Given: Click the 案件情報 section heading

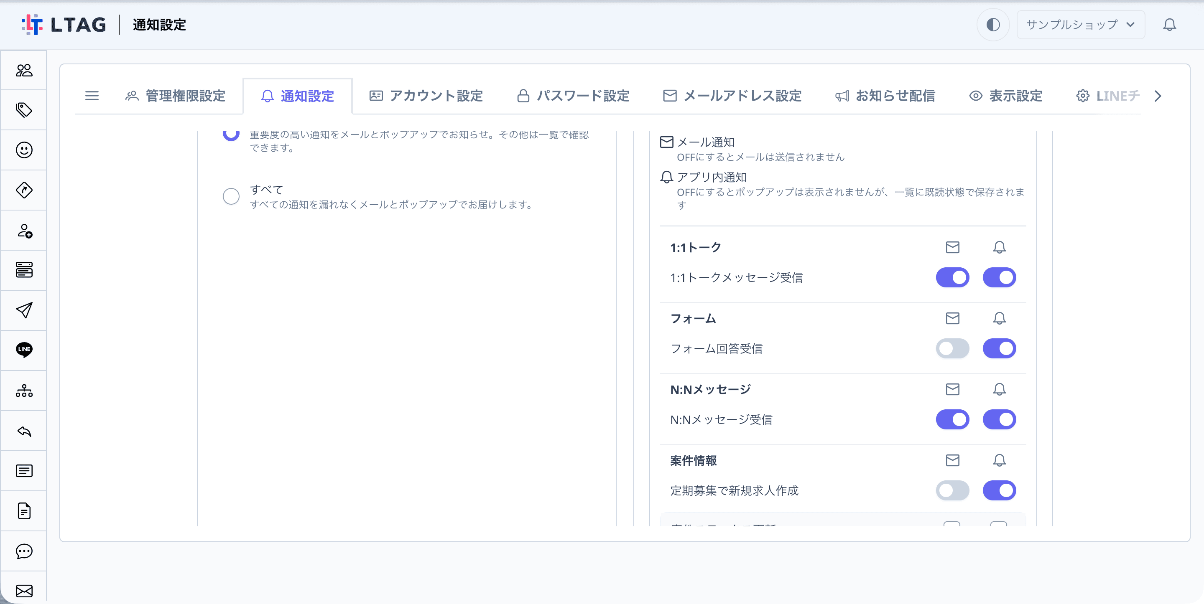Looking at the screenshot, I should pyautogui.click(x=693, y=461).
